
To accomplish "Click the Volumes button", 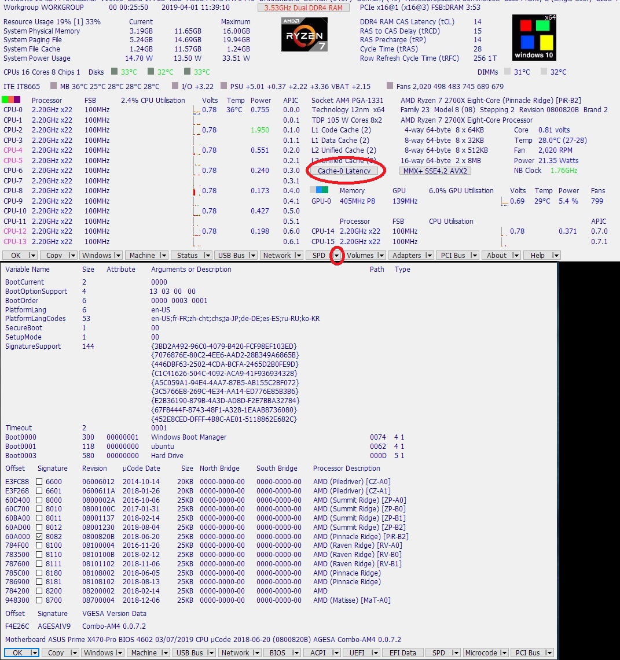I will [x=360, y=255].
